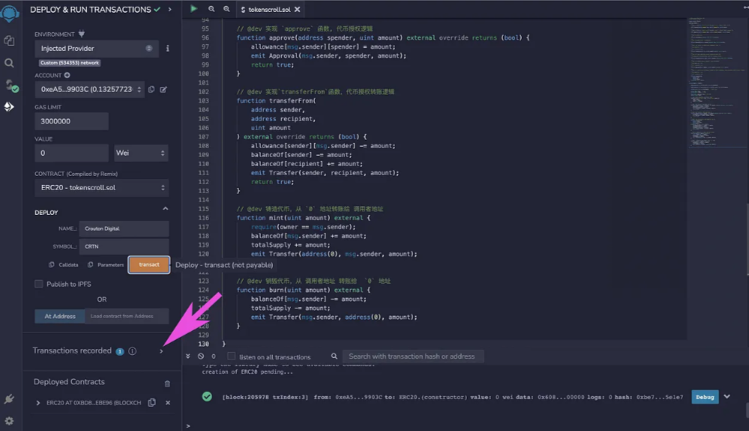Edit the Gas limit field

pos(71,121)
